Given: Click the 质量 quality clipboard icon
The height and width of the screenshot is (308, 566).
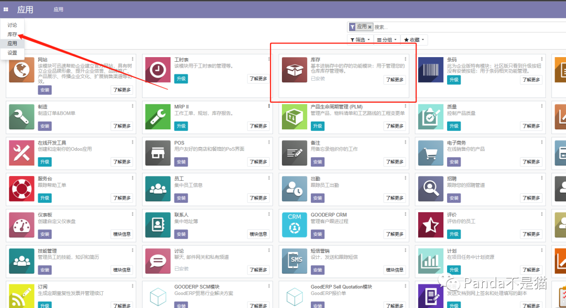Looking at the screenshot, I should point(431,117).
